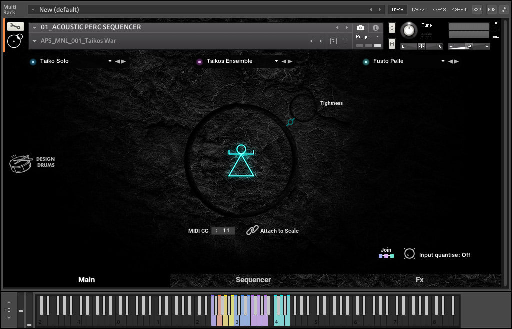Toggle the Solo S button
Screen dimensions: 512x329
click(392, 28)
